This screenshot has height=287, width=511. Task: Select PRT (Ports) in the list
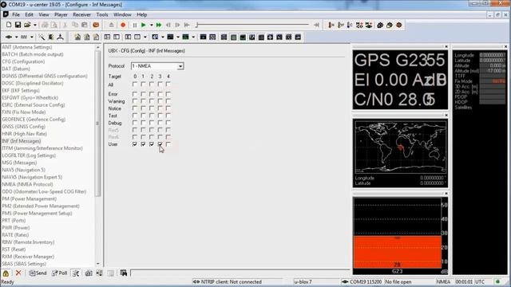point(14,220)
